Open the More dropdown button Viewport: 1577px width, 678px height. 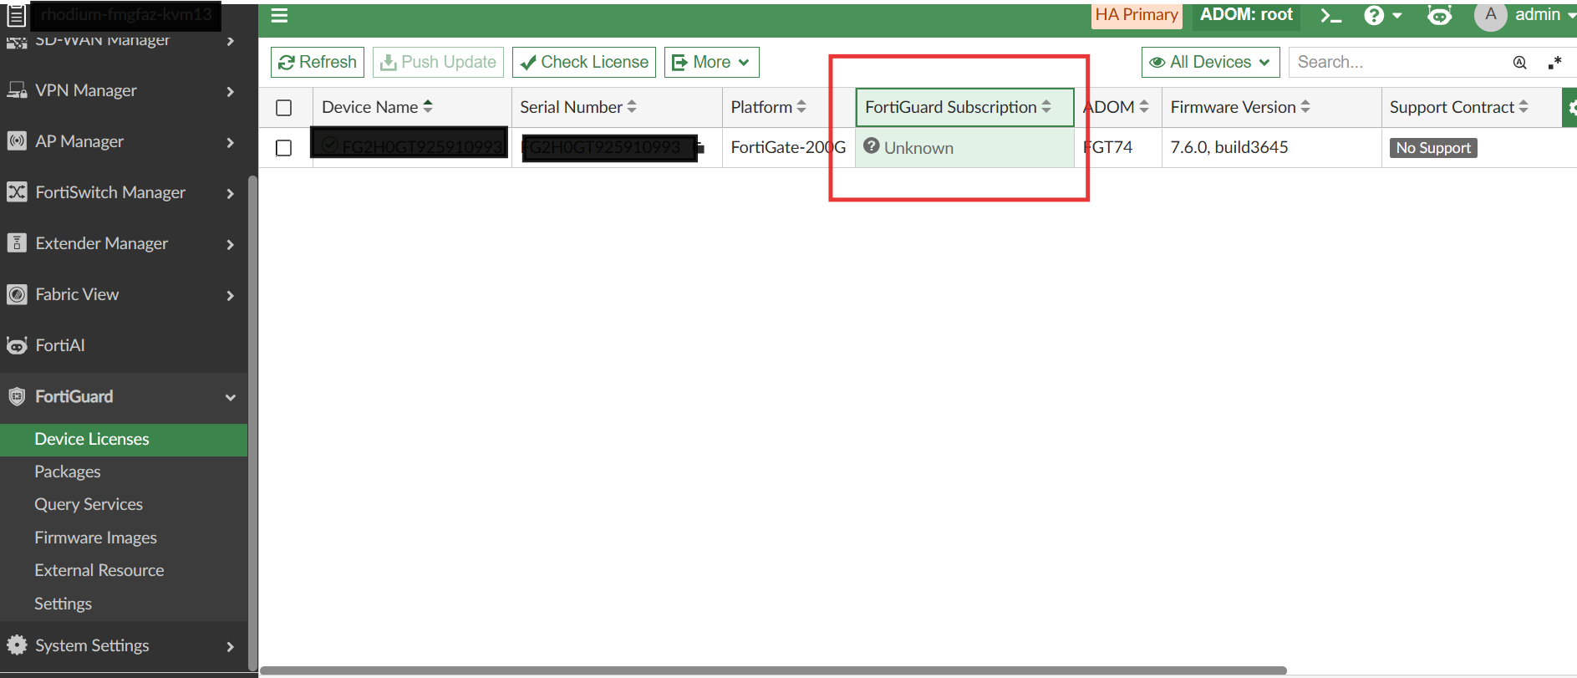tap(711, 62)
